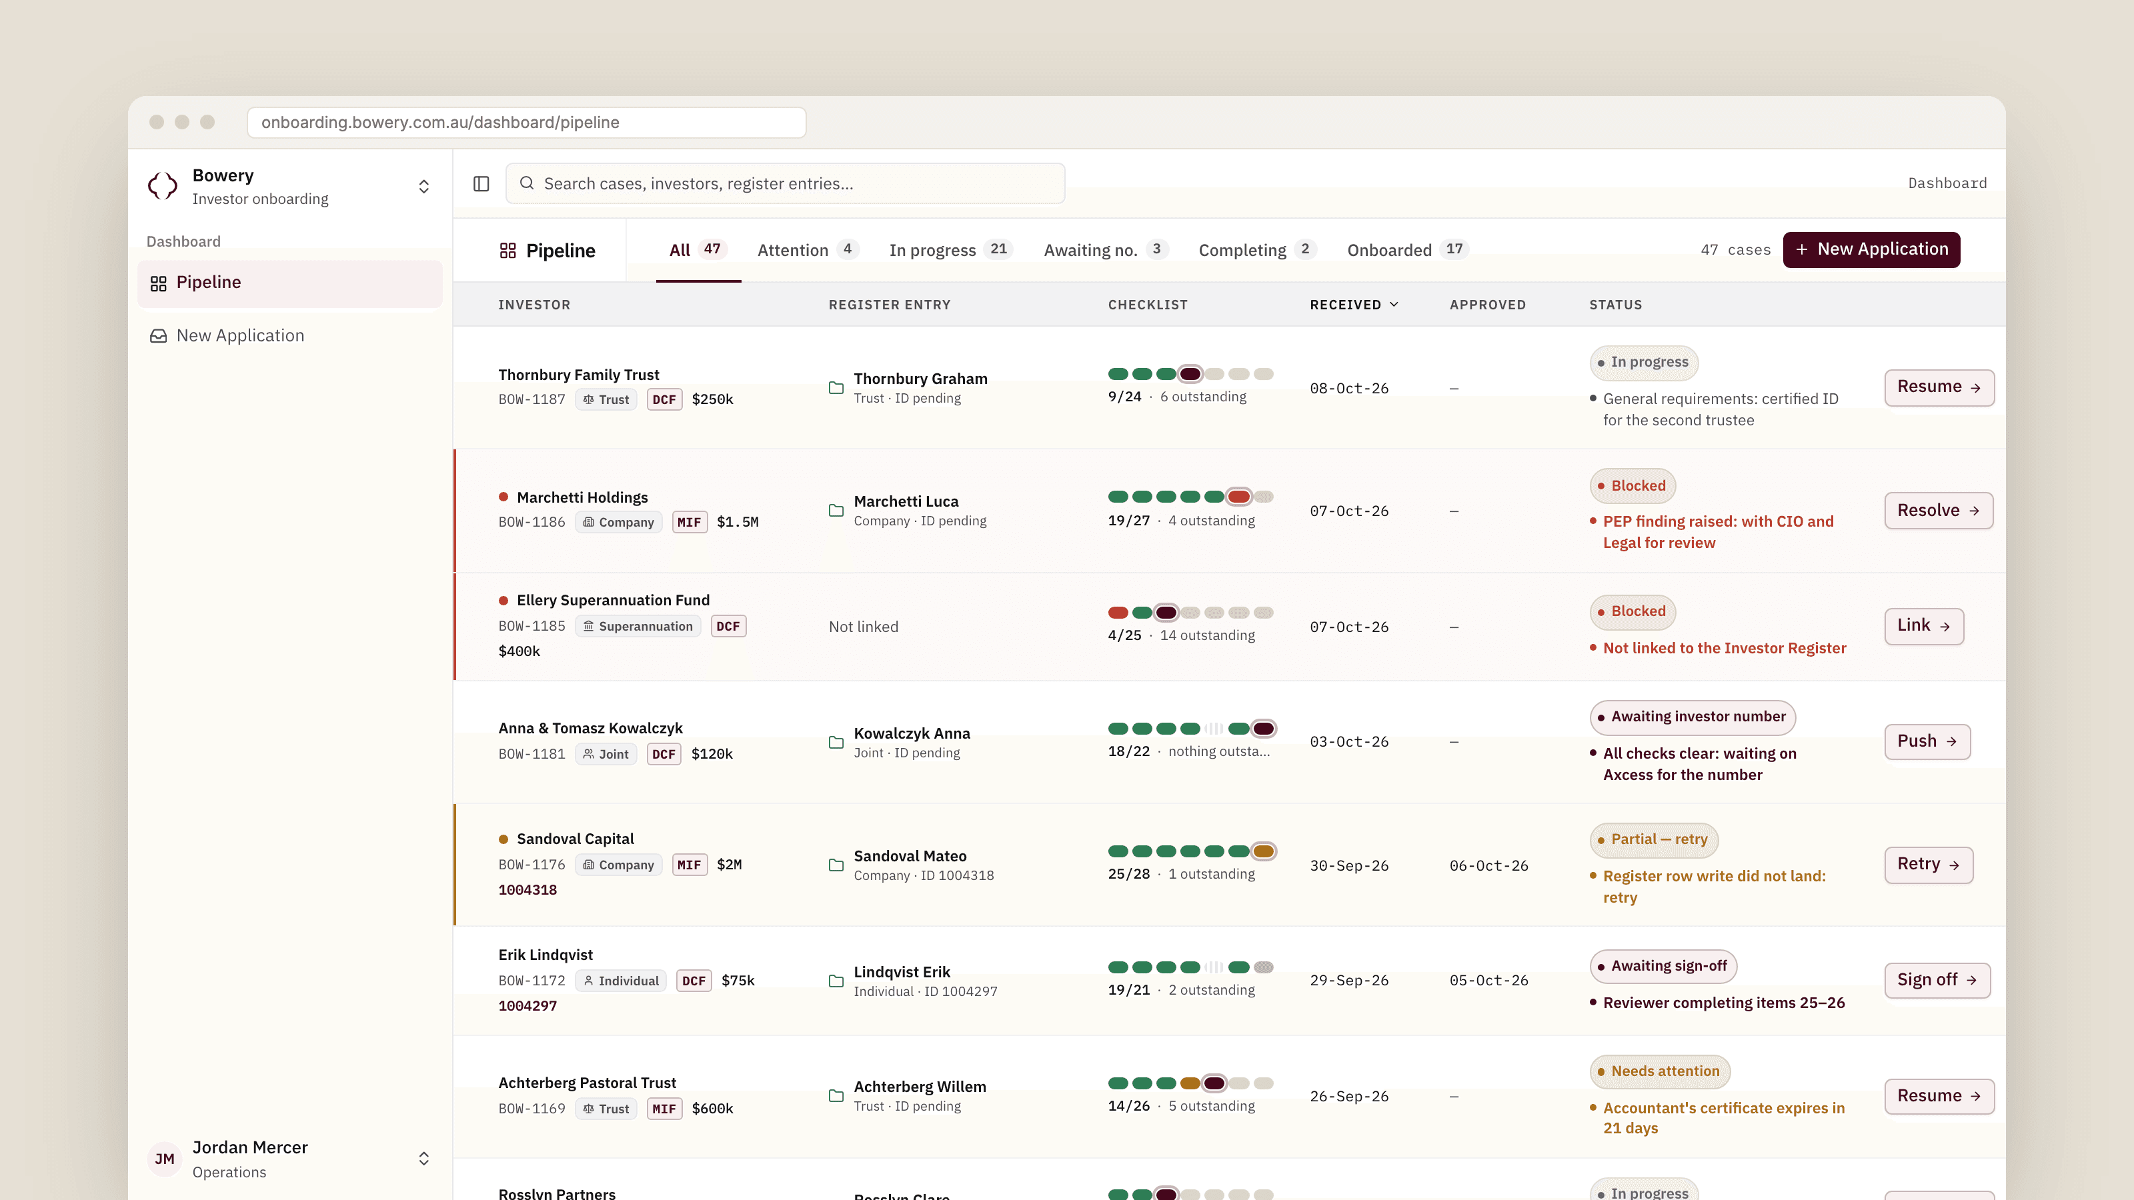This screenshot has height=1200, width=2134.
Task: Click the JM user avatar
Action: tap(164, 1159)
